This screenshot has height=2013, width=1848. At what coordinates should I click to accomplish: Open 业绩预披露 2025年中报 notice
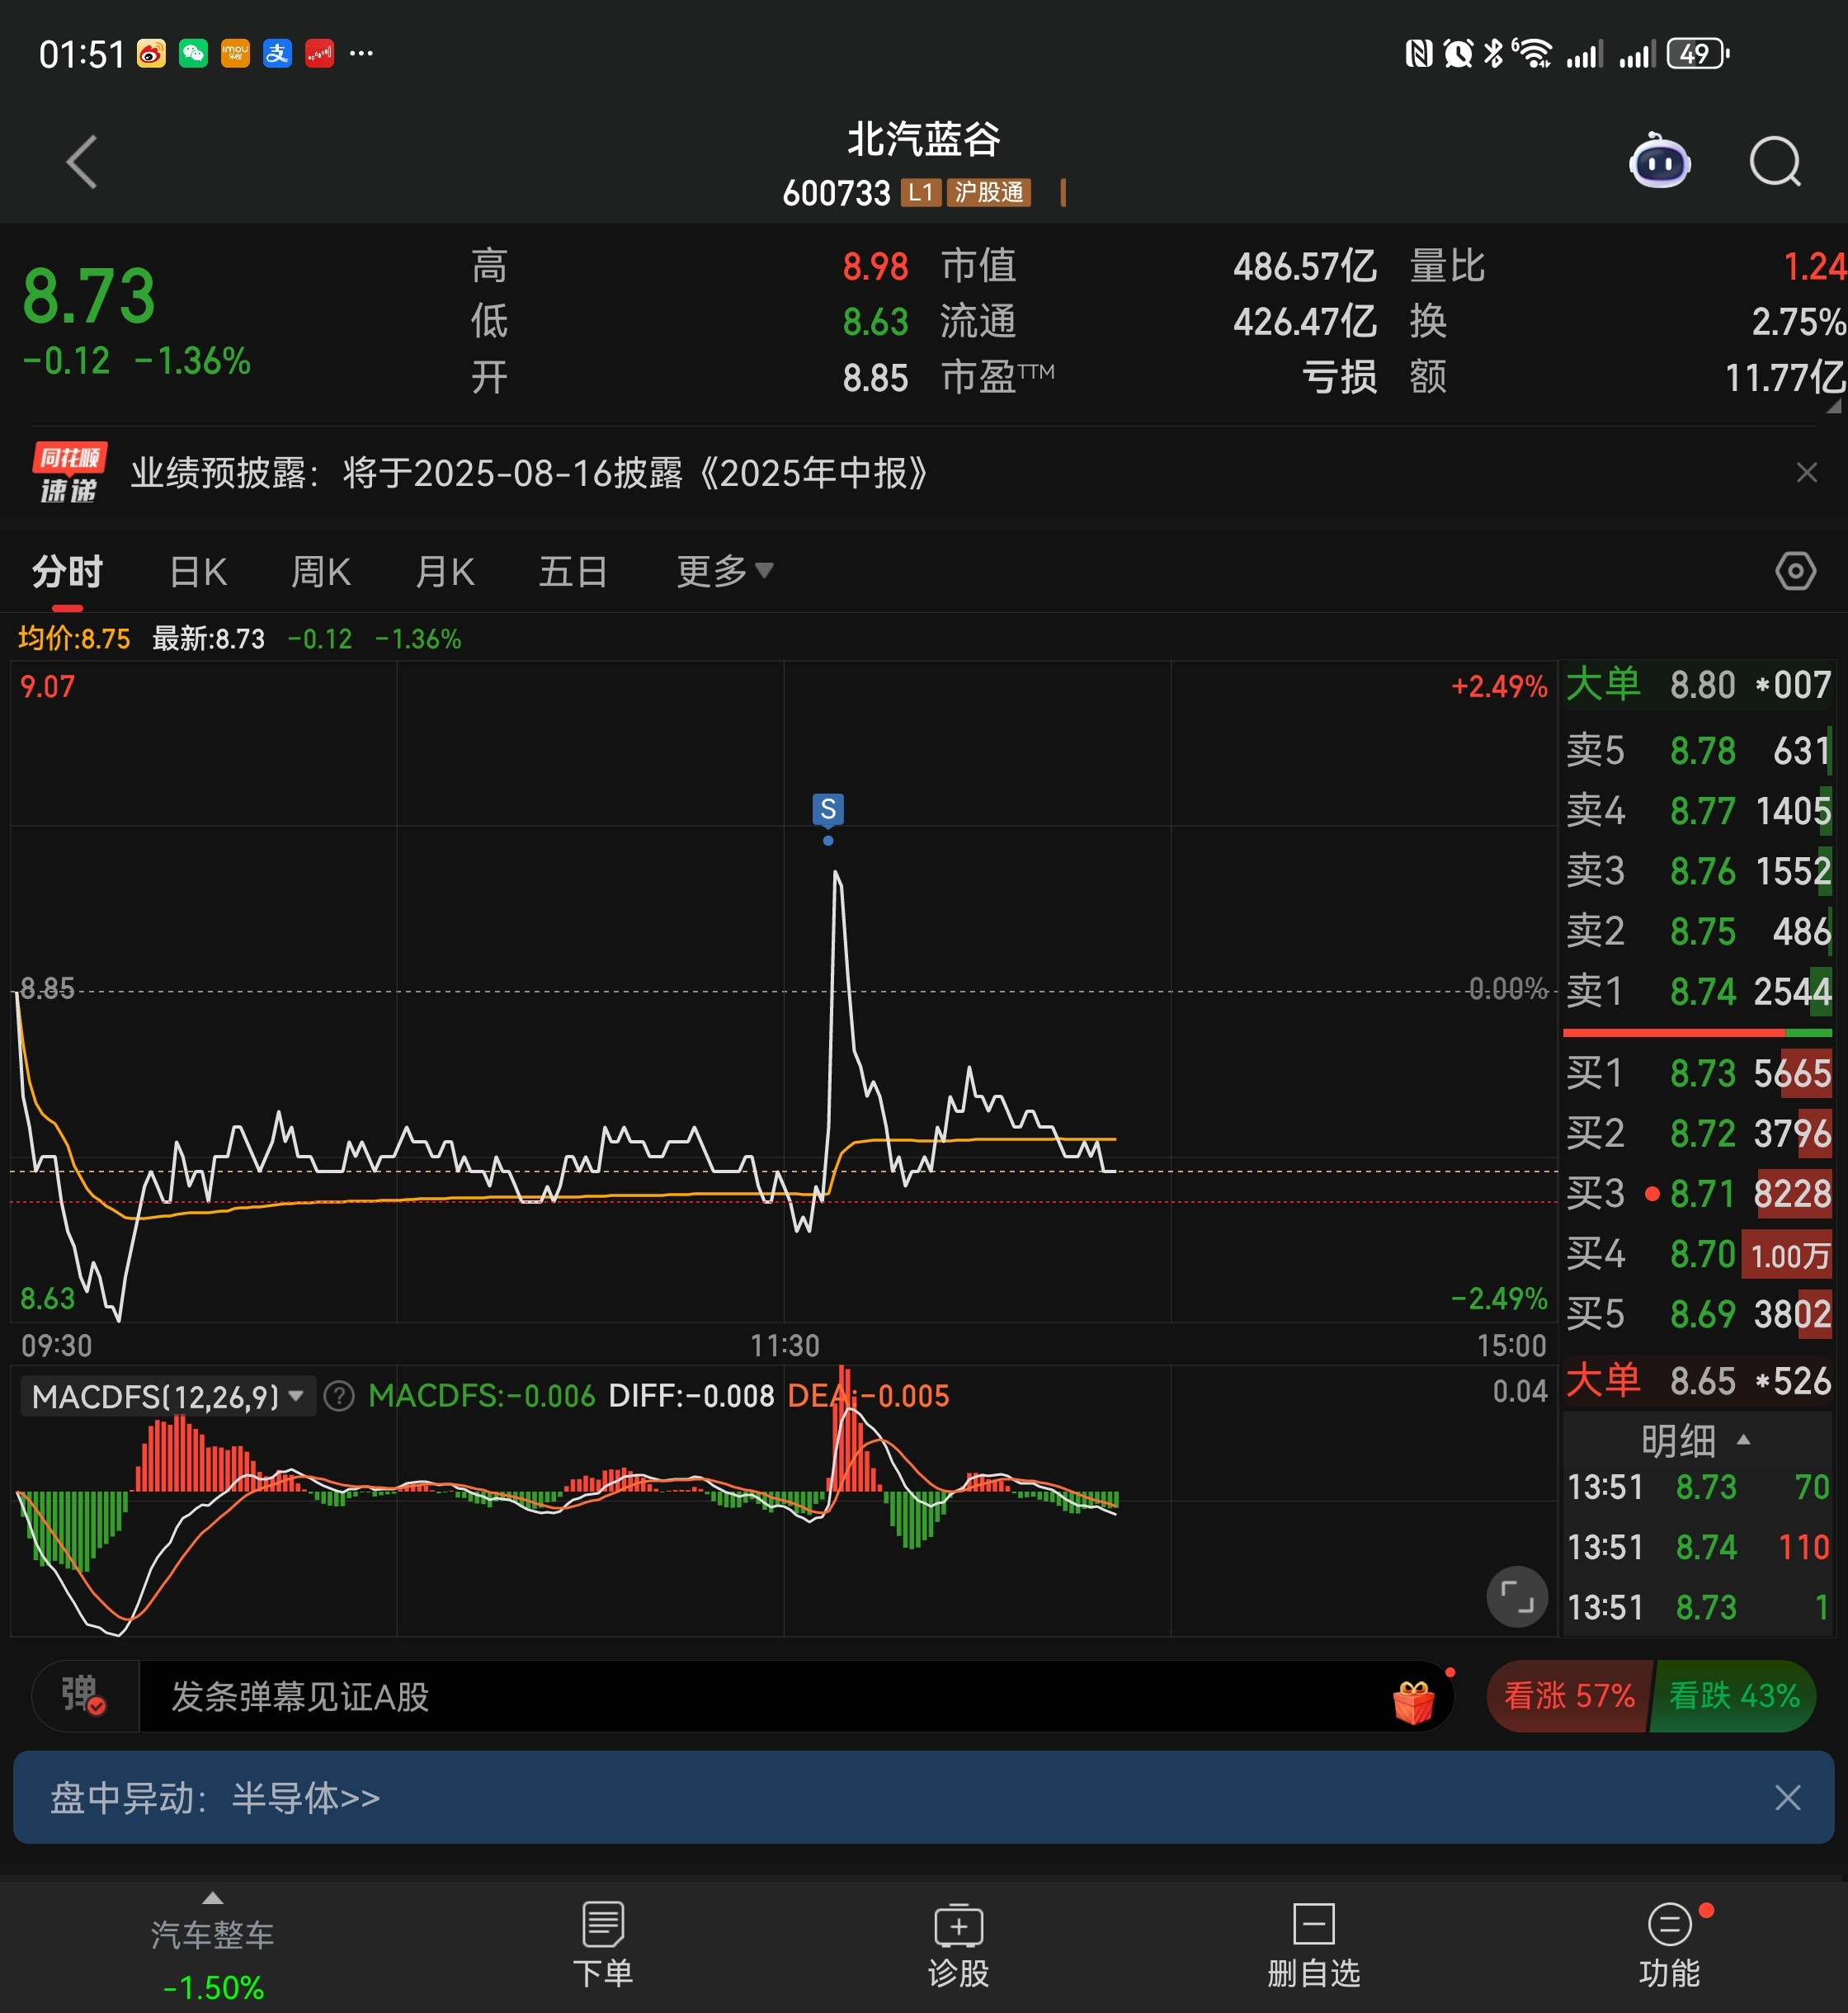[x=529, y=472]
